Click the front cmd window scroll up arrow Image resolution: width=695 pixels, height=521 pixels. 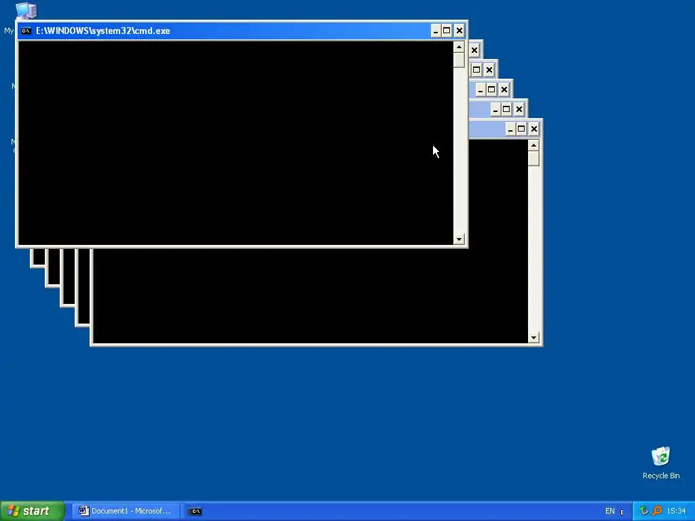[459, 47]
